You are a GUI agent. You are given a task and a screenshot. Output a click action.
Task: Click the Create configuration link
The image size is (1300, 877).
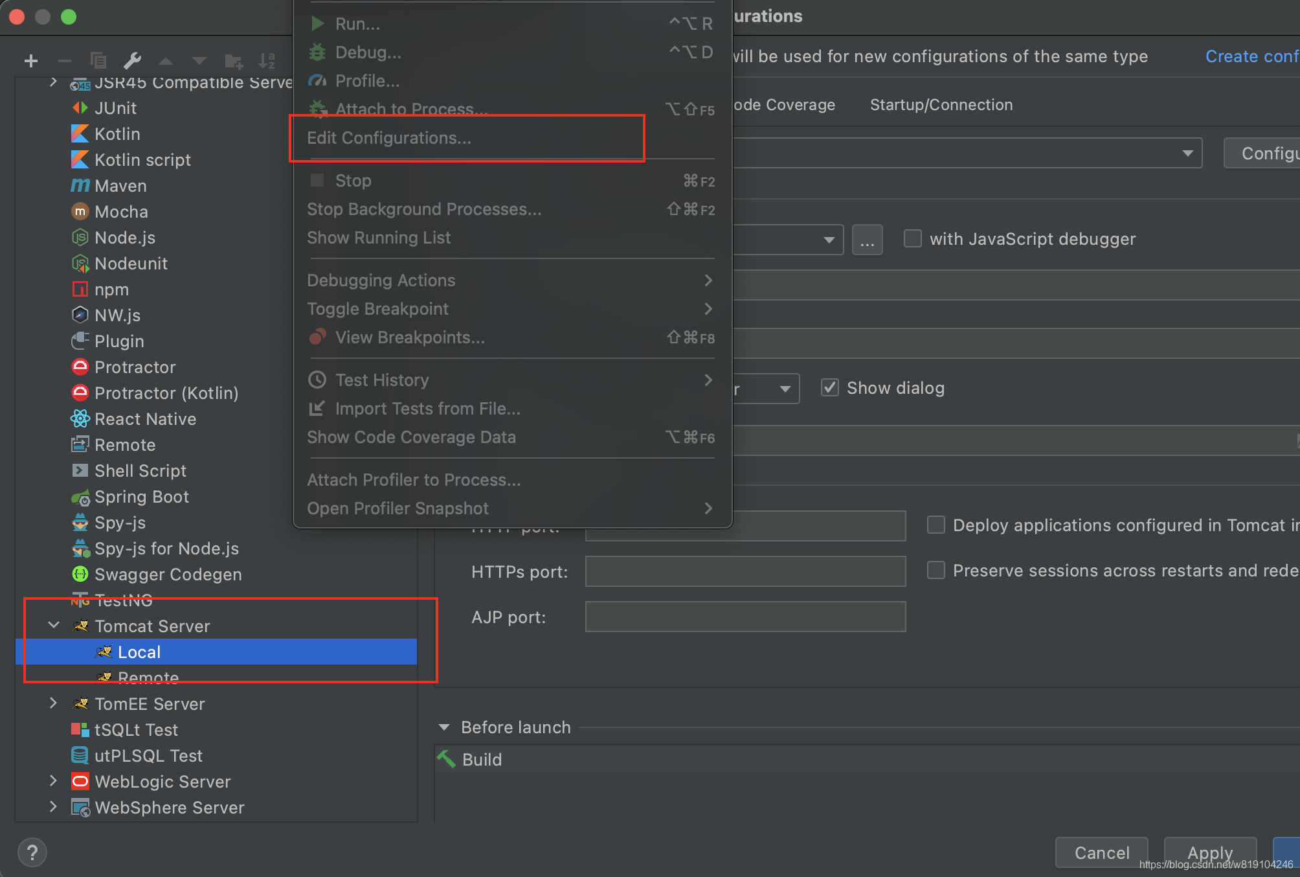(x=1252, y=56)
